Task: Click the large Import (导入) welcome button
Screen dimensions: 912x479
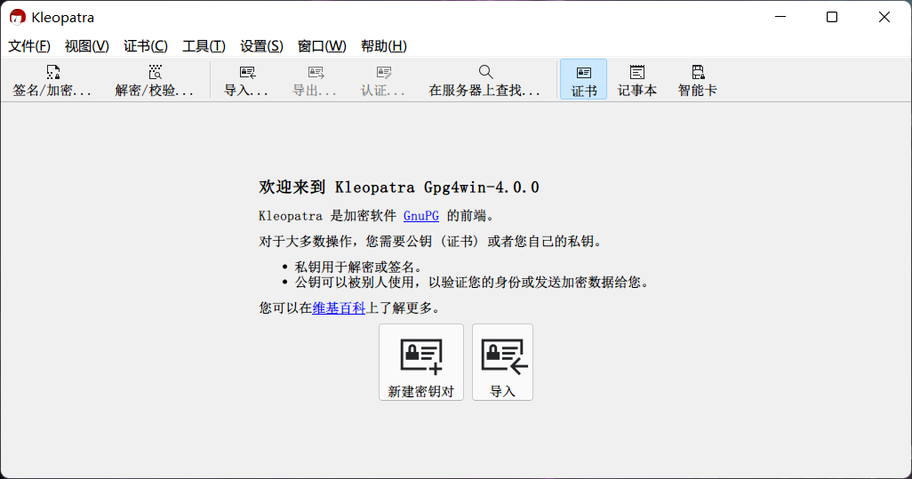Action: click(502, 363)
